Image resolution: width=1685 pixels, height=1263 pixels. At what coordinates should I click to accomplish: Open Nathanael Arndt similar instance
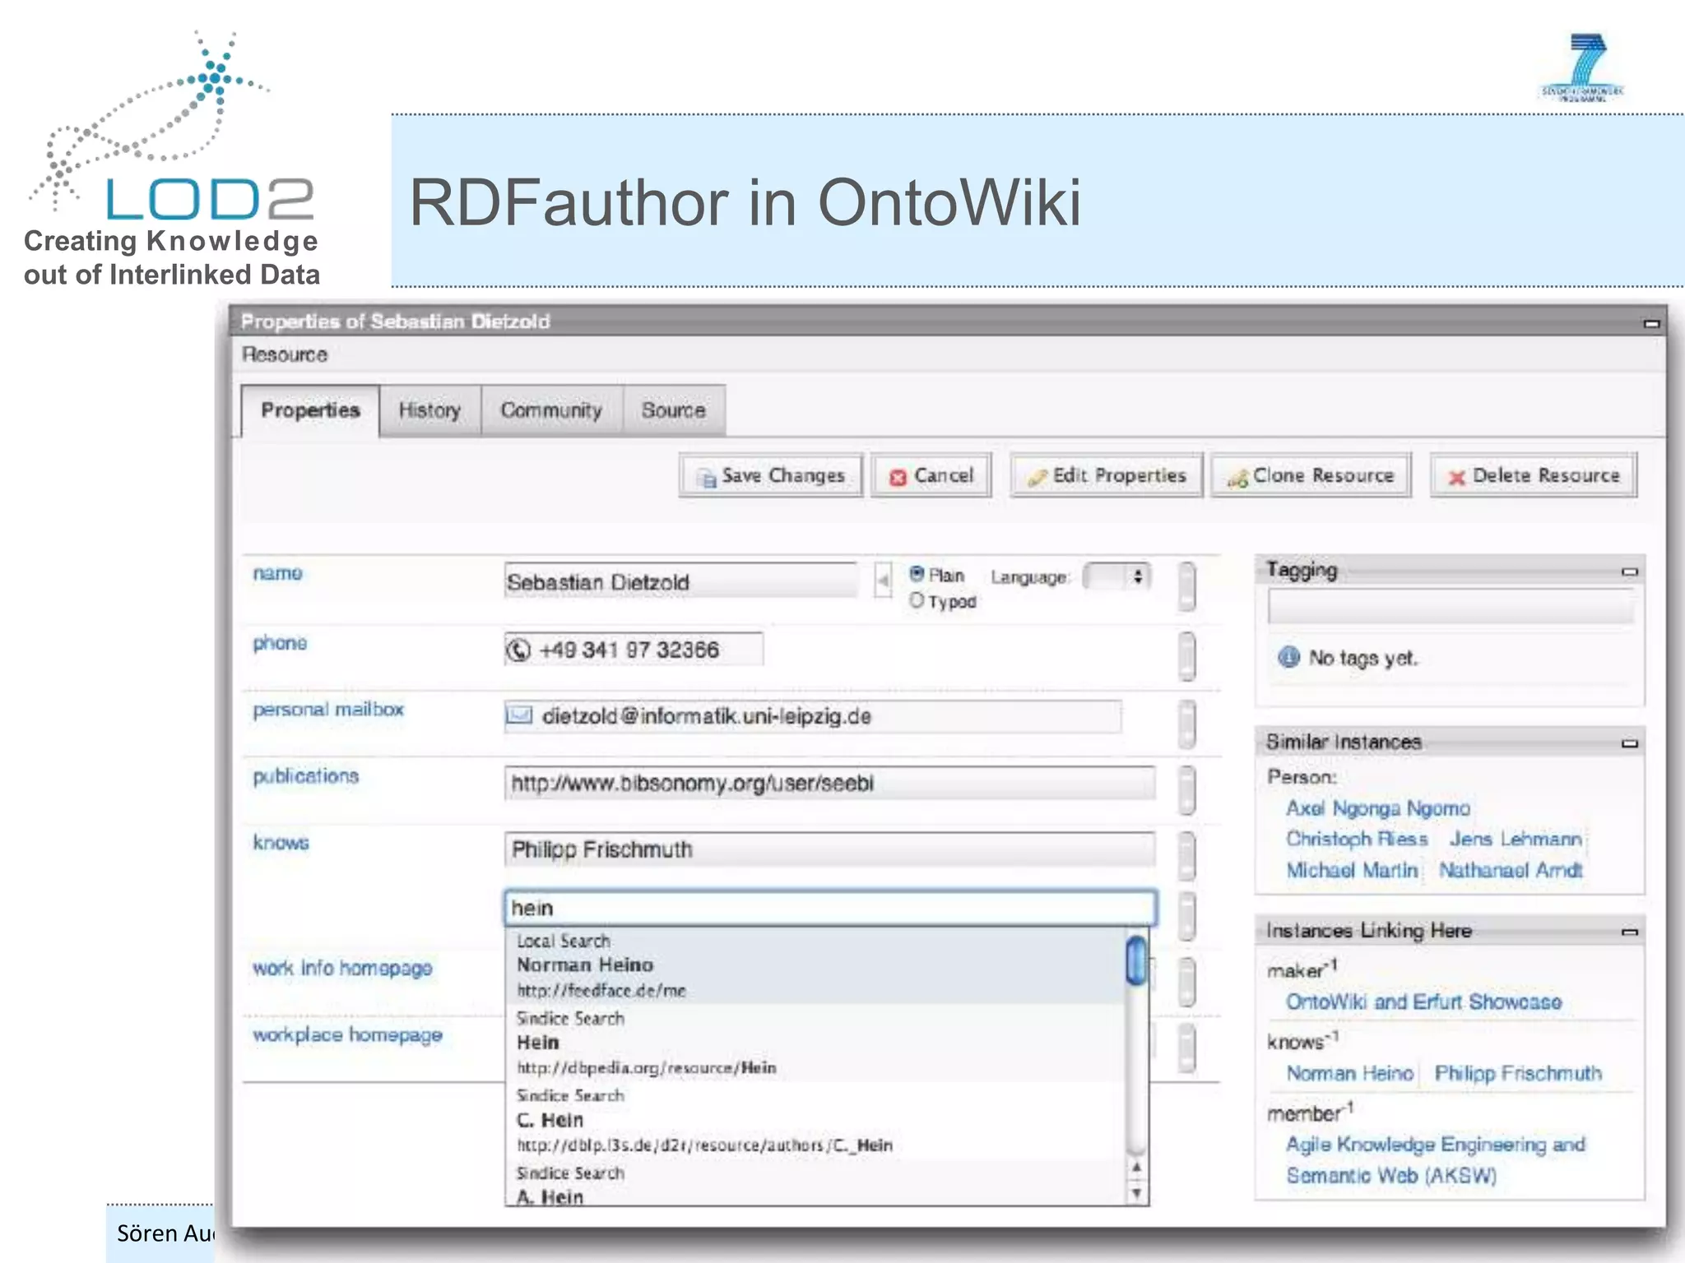coord(1511,870)
